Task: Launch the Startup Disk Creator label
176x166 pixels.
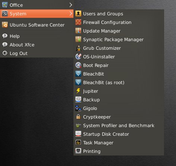Action: (106, 134)
